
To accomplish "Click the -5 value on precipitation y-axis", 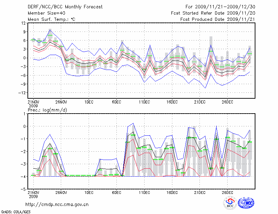I will [x=24, y=189].
